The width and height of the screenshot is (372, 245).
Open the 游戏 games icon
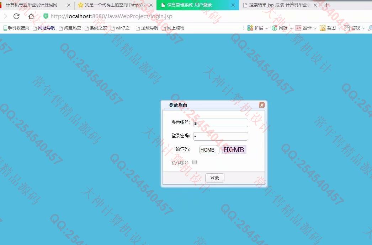(x=347, y=28)
